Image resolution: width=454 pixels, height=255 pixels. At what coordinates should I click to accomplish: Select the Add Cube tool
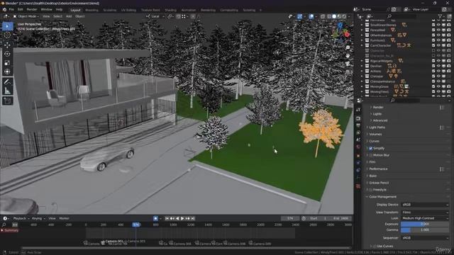click(7, 101)
